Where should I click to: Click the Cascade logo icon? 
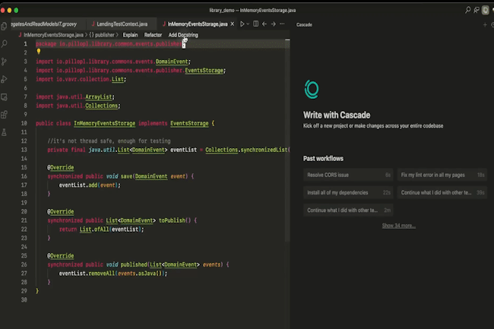point(312,90)
